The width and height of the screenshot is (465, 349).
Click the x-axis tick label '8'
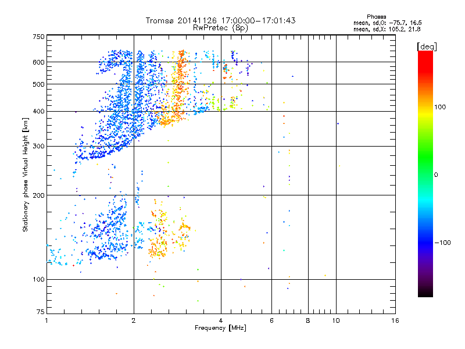tap(308, 320)
